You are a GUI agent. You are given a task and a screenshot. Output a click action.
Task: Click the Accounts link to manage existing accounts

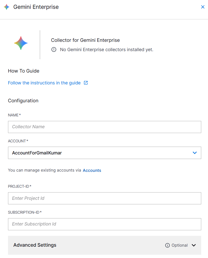pyautogui.click(x=92, y=170)
